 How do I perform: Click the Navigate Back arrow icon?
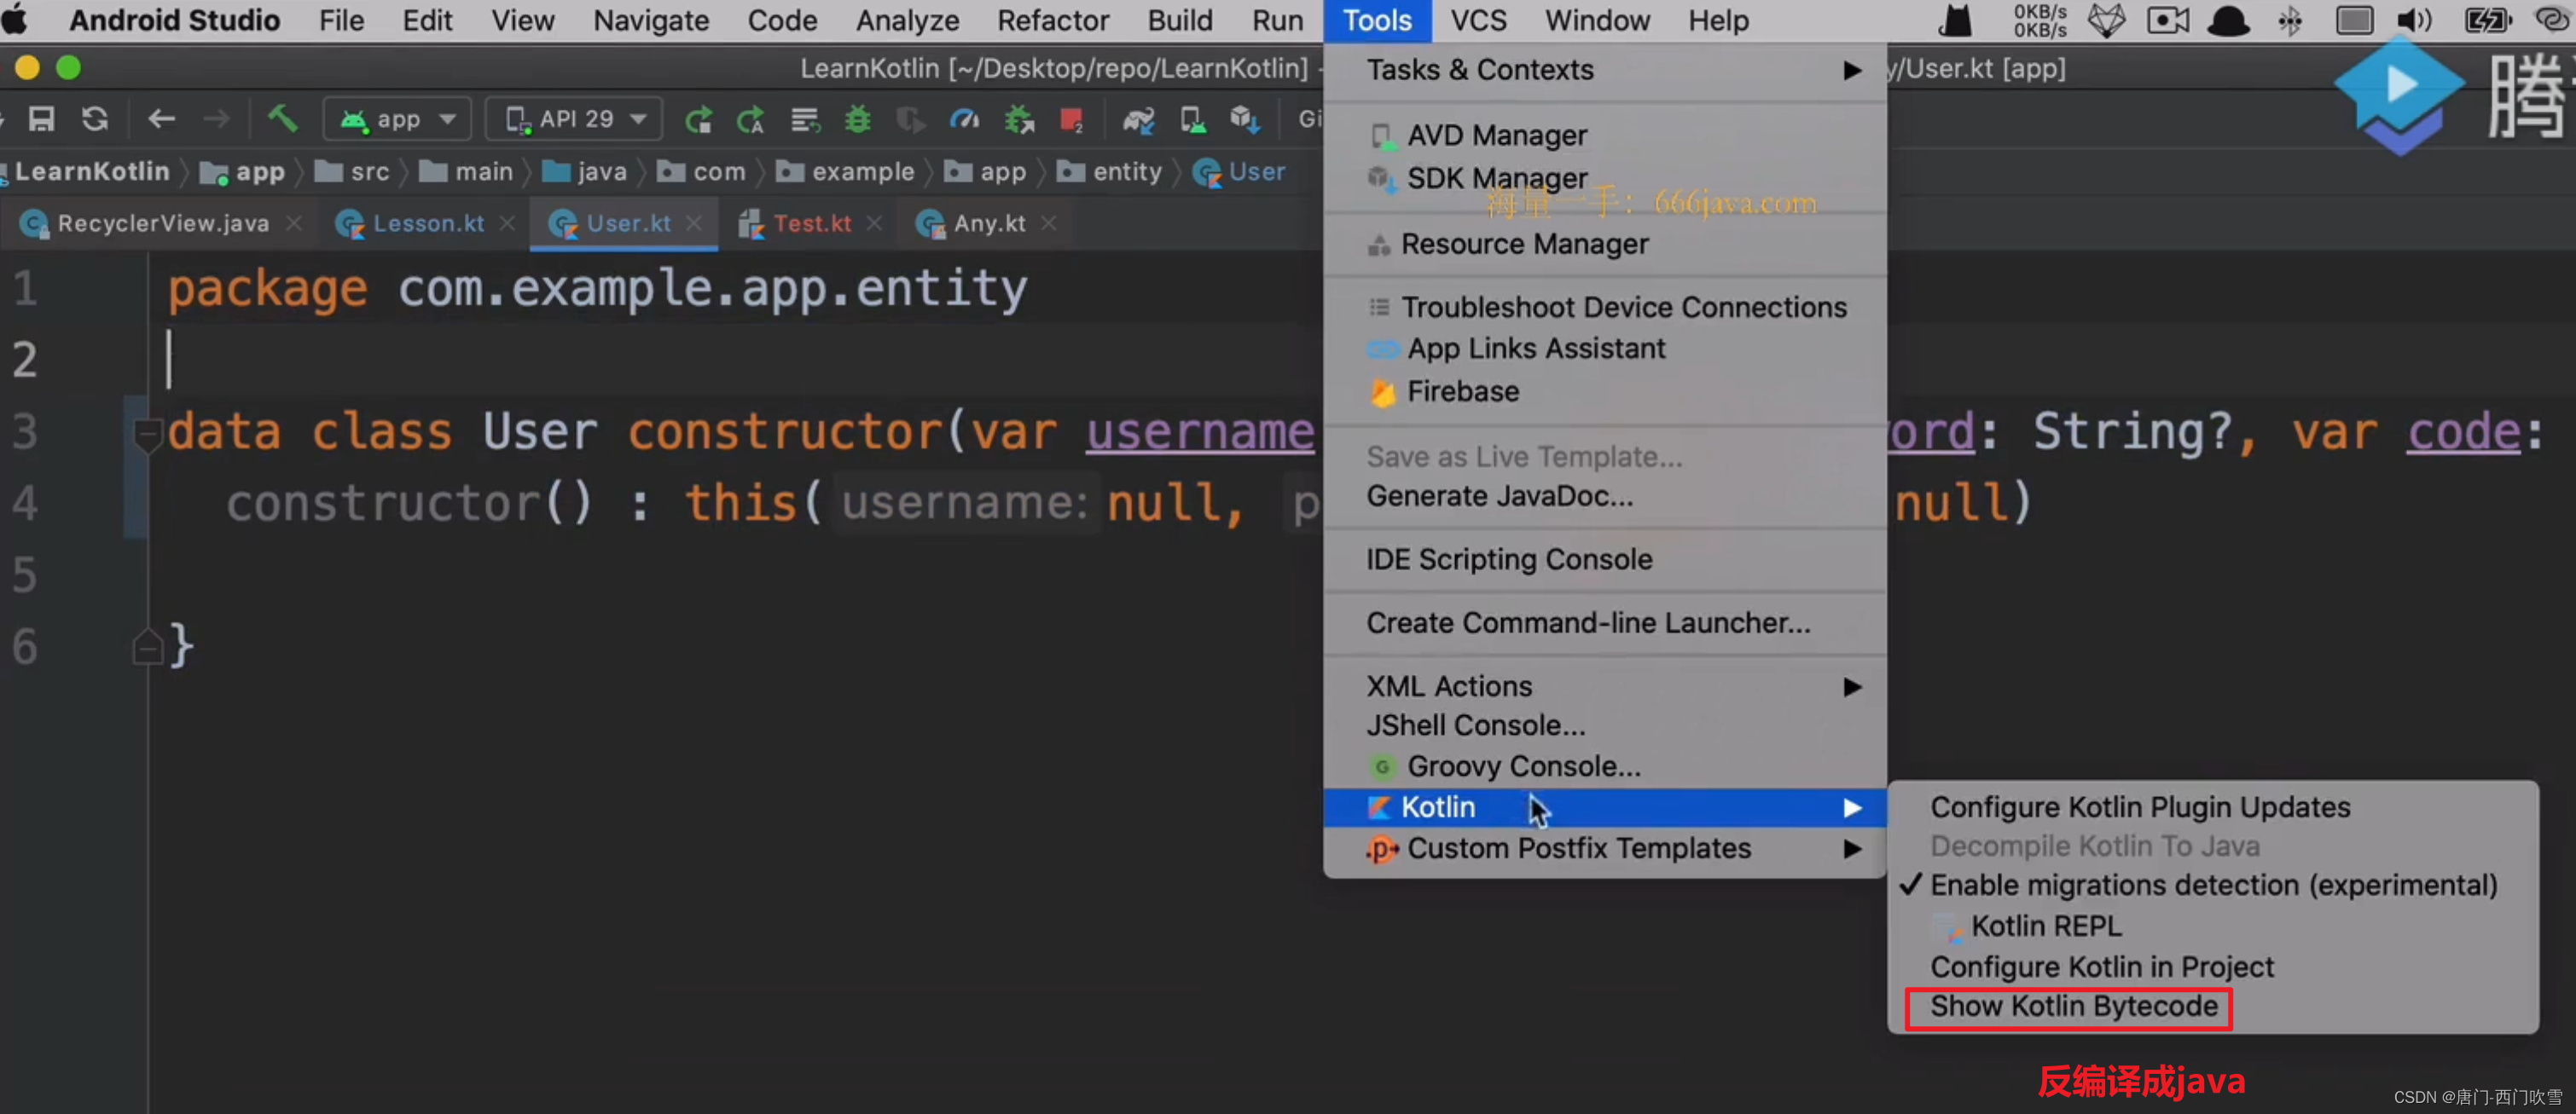pos(161,118)
